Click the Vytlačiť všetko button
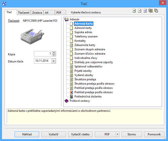 80,134
